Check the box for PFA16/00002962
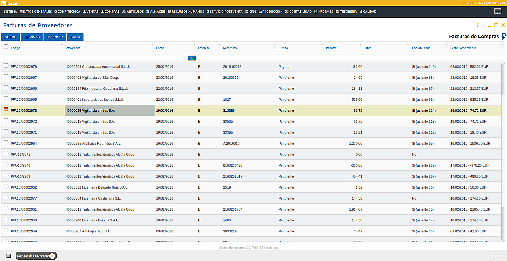Viewport: 507px width, 261px height. tap(6, 186)
